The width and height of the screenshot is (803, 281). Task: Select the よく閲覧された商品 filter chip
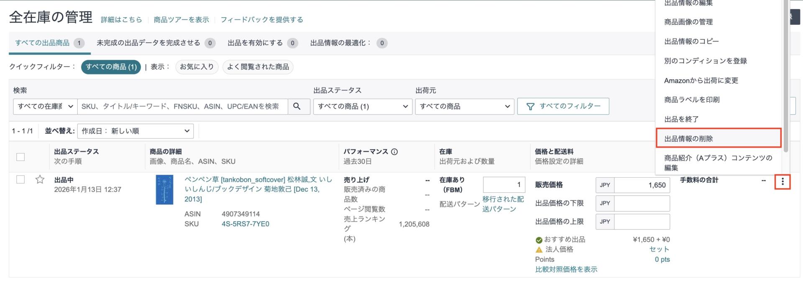[258, 67]
